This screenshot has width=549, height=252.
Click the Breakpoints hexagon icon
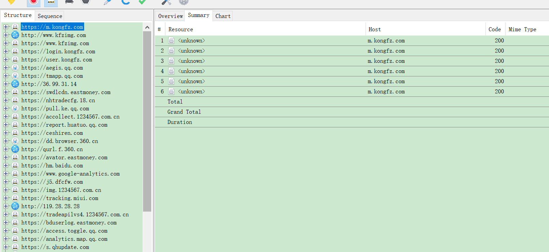coord(86,2)
